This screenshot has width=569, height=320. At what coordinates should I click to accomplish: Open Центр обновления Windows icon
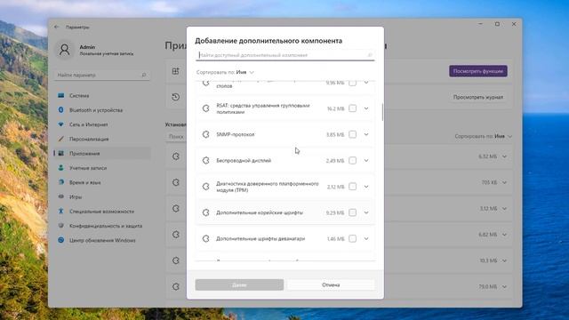61,240
